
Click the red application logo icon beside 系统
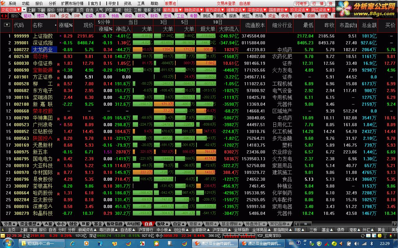(3, 3)
